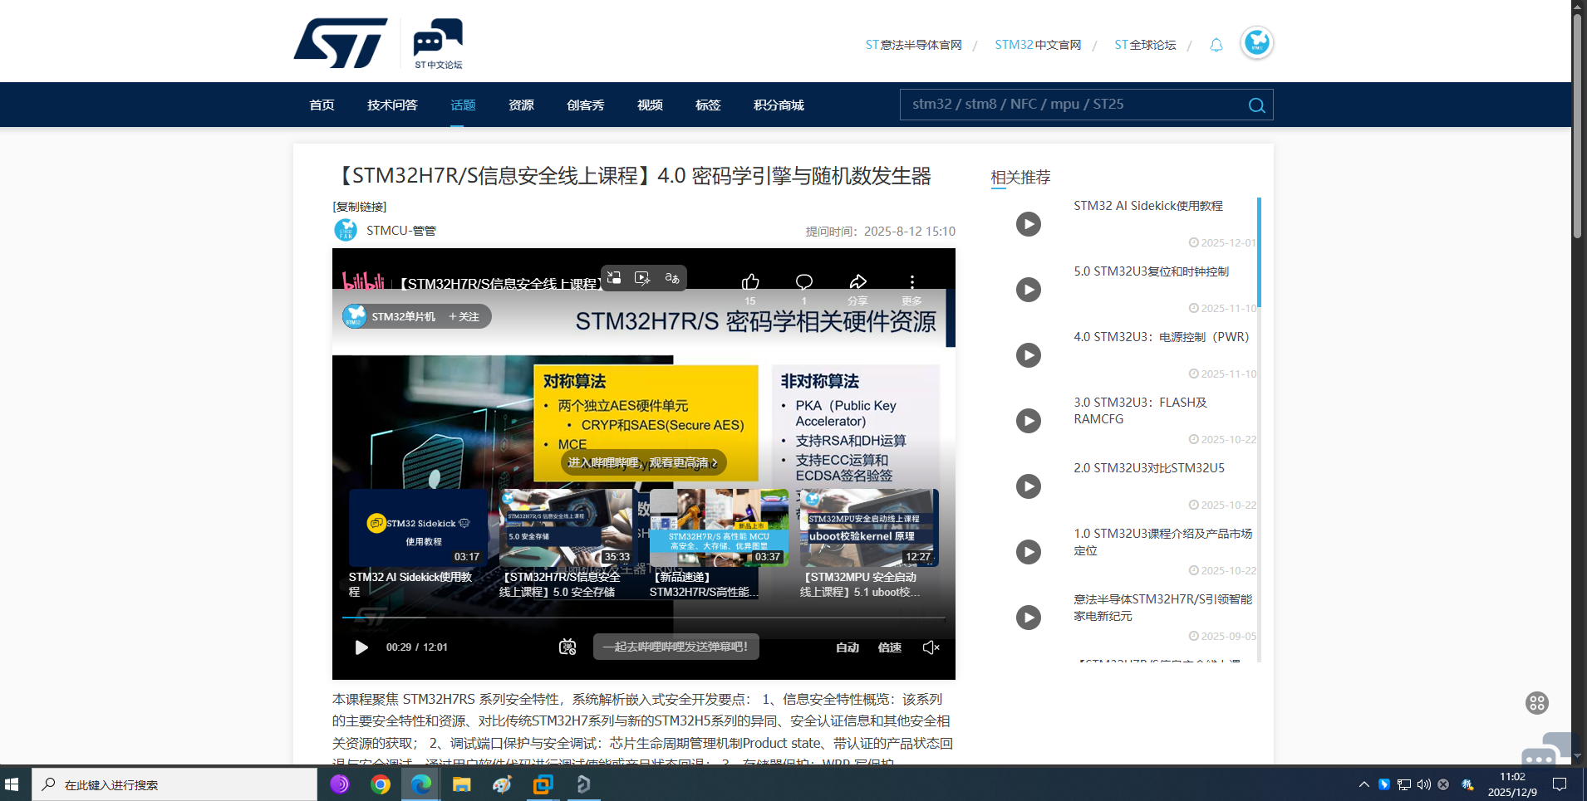Share the video via arrow icon
Screen dimensions: 1587x801
click(x=857, y=282)
